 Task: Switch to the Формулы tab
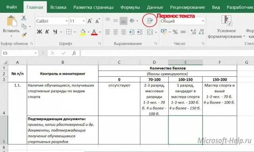point(130,7)
